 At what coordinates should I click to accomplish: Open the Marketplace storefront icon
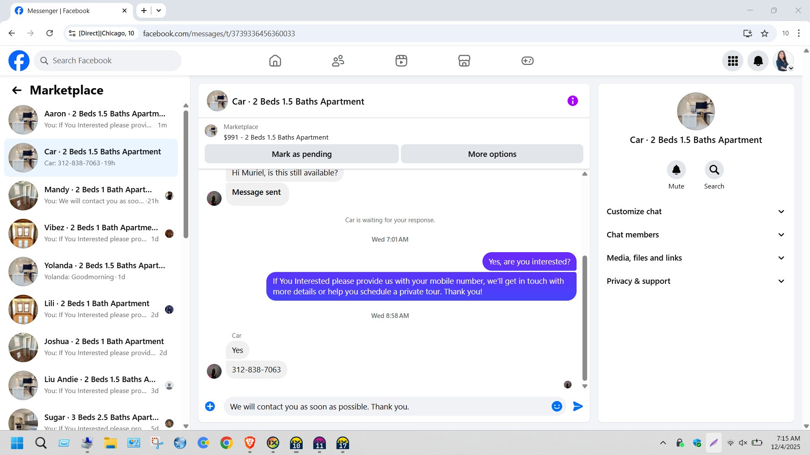[464, 61]
